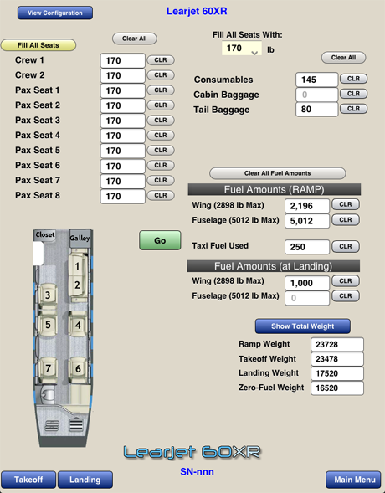The width and height of the screenshot is (385, 493).
Task: Clear the Pax Seat 3 weight
Action: point(161,120)
